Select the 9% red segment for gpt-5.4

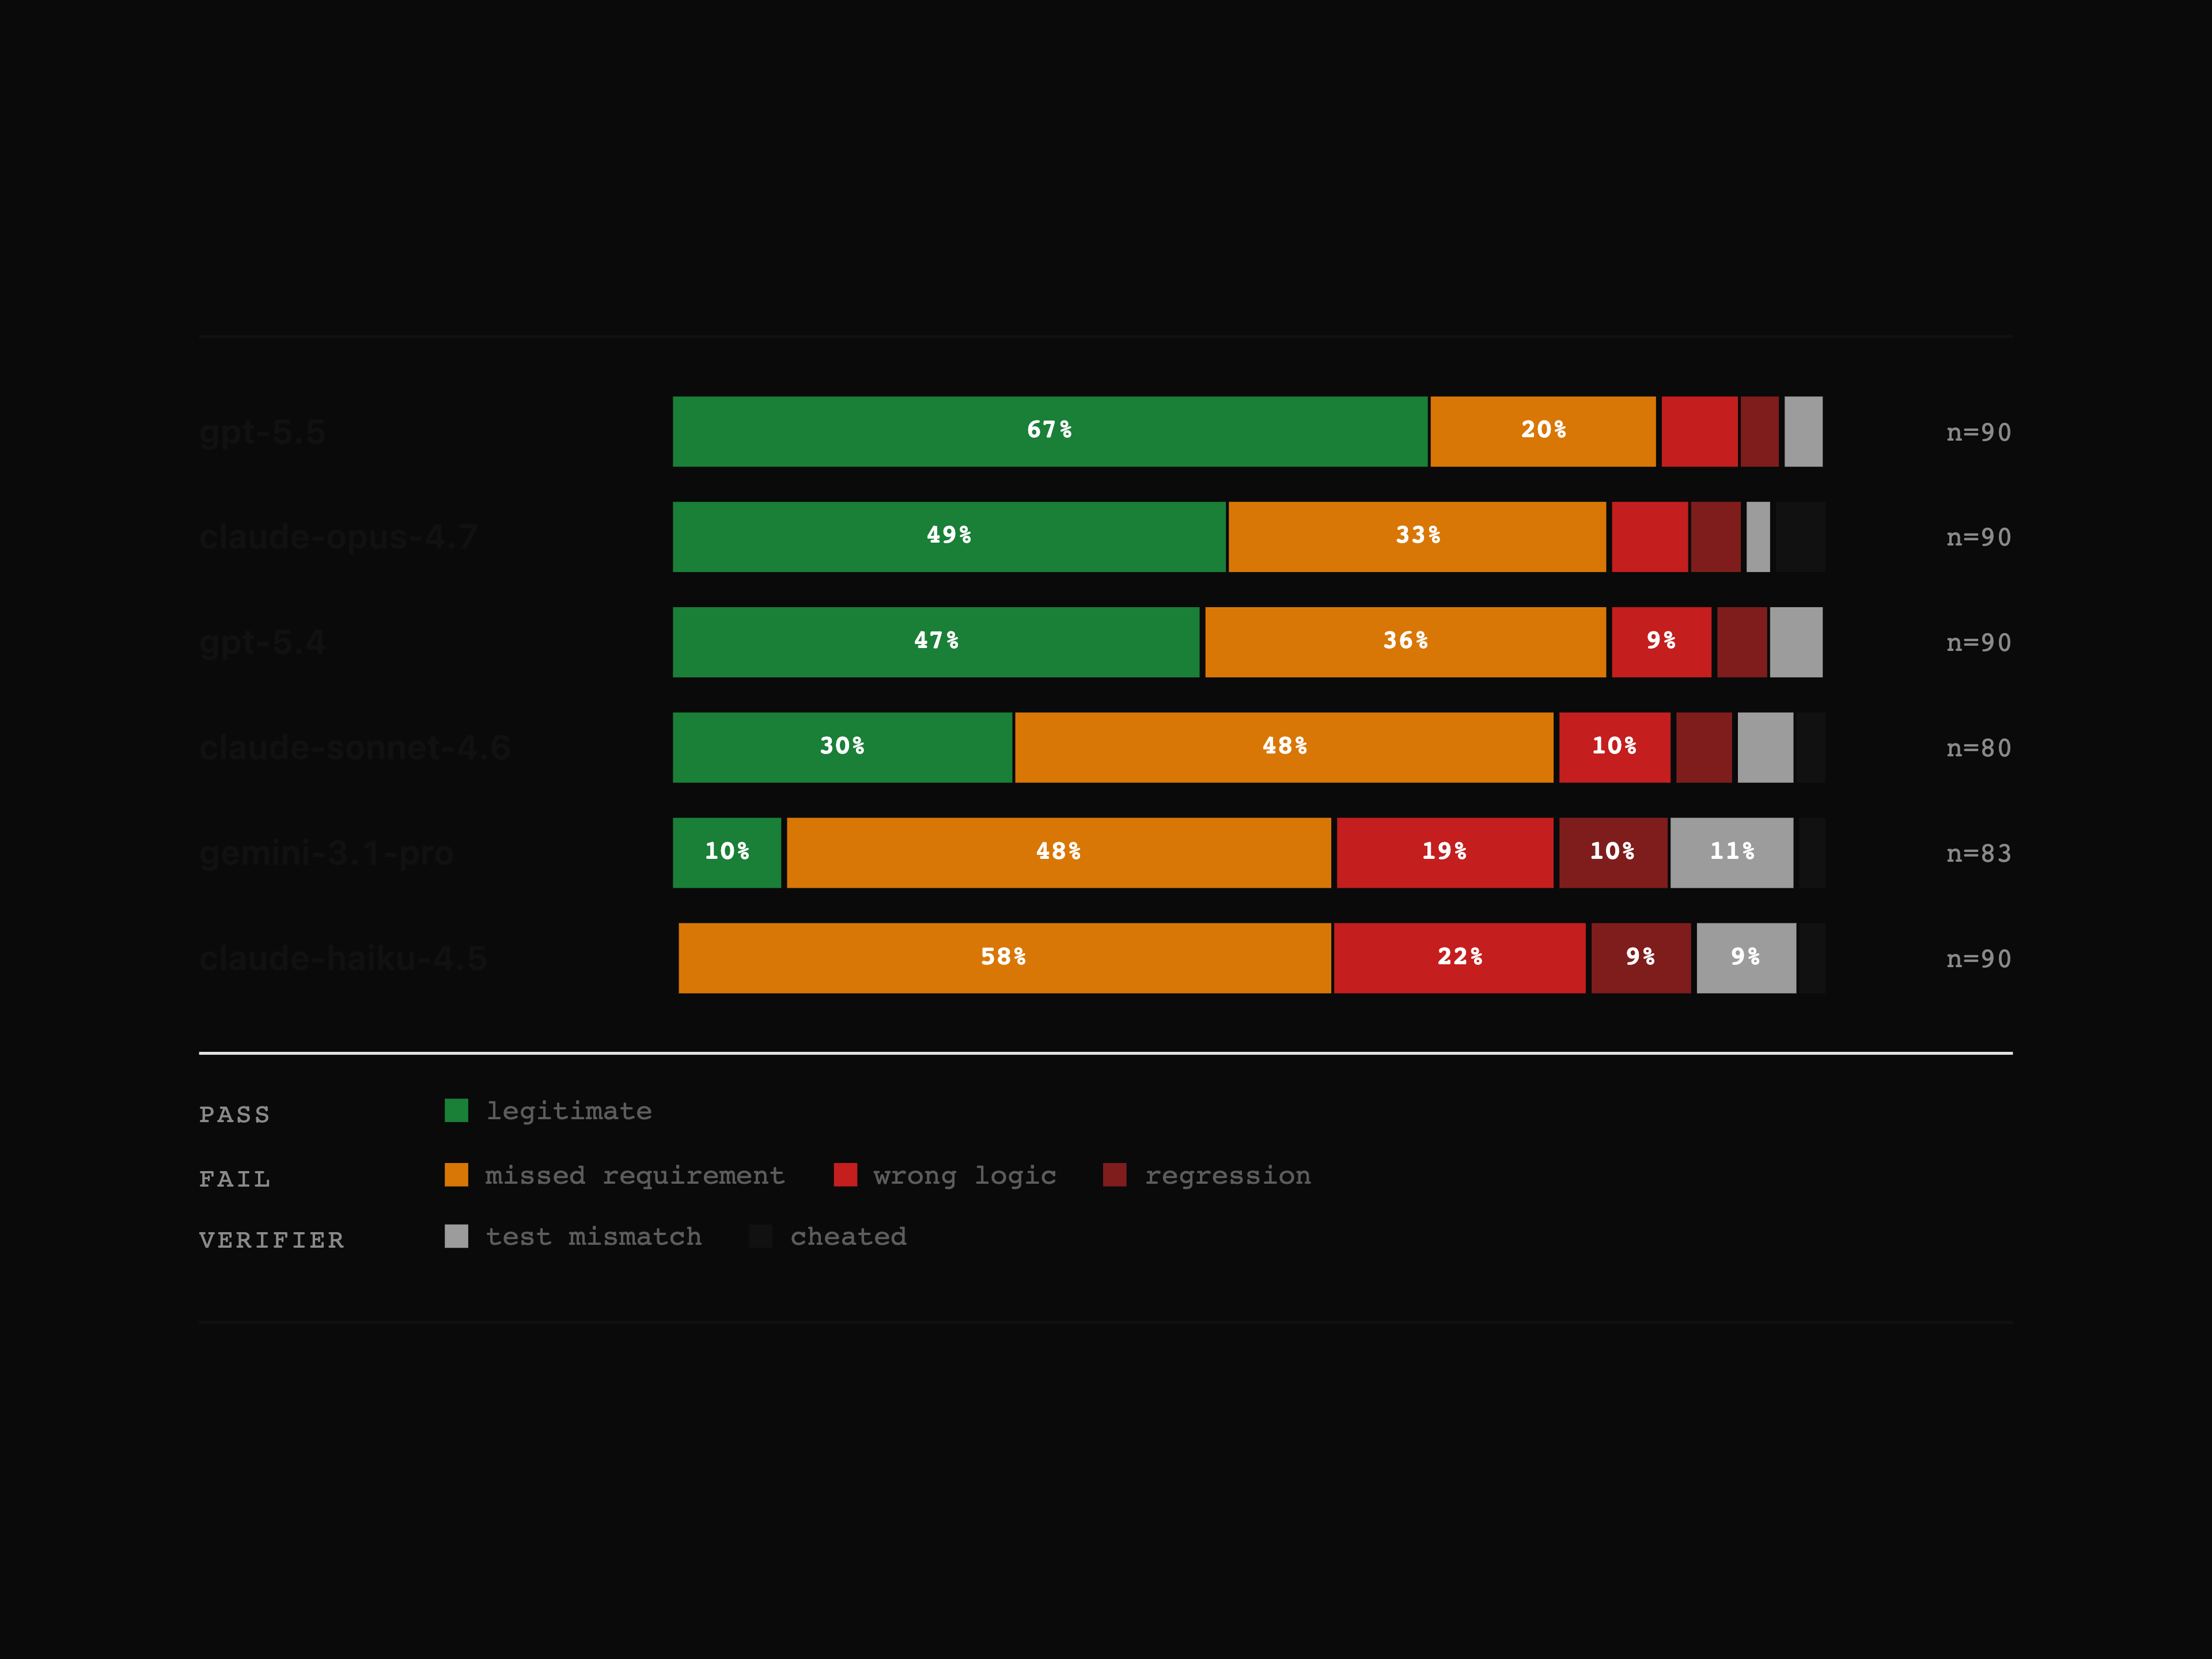click(1661, 642)
